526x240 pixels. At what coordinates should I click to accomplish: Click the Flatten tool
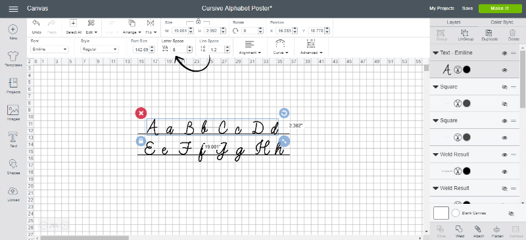498,231
